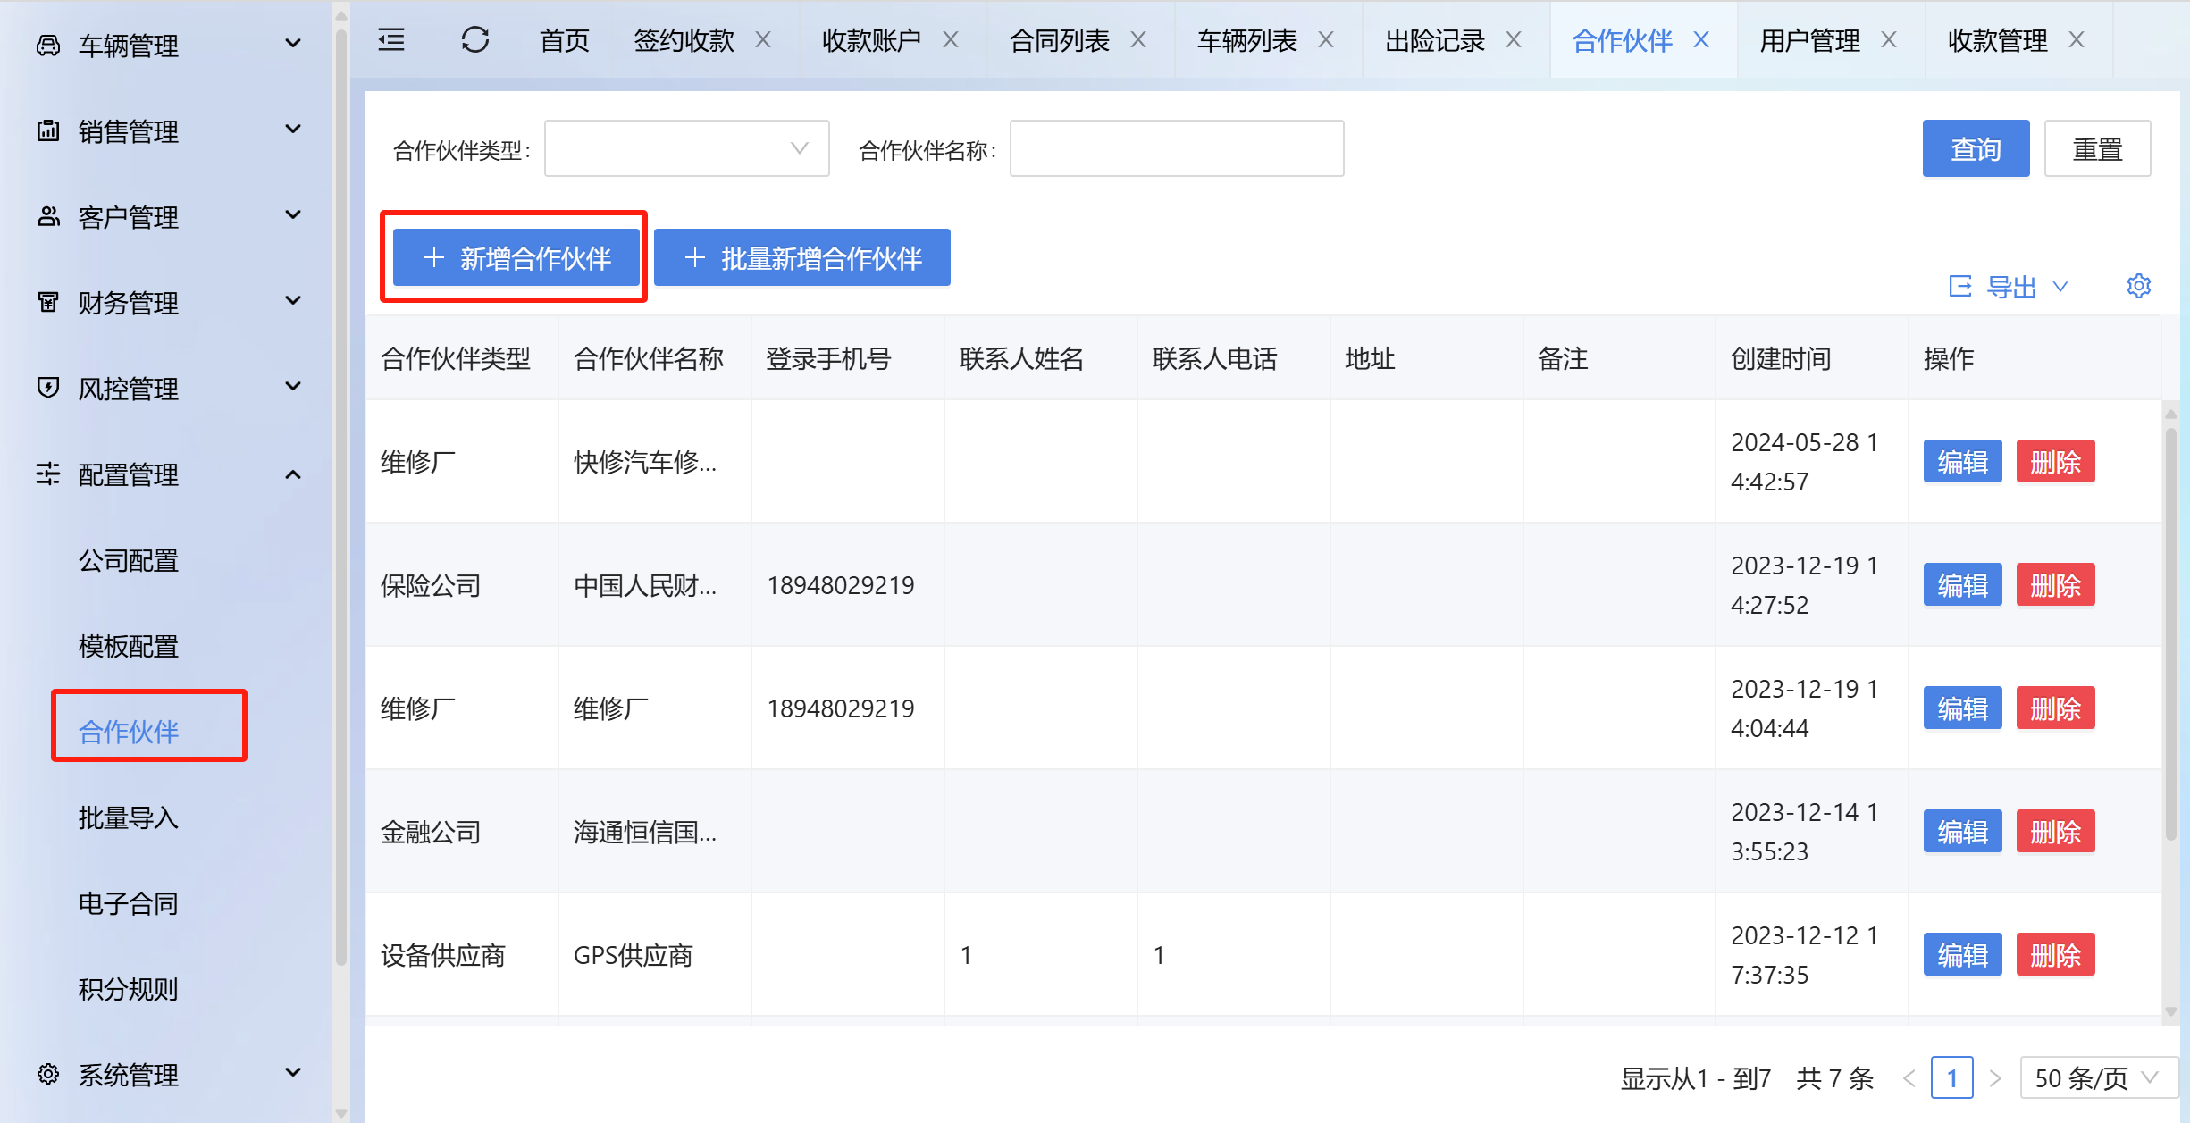
Task: Delete the GPS供应商 row
Action: pyautogui.click(x=2055, y=955)
